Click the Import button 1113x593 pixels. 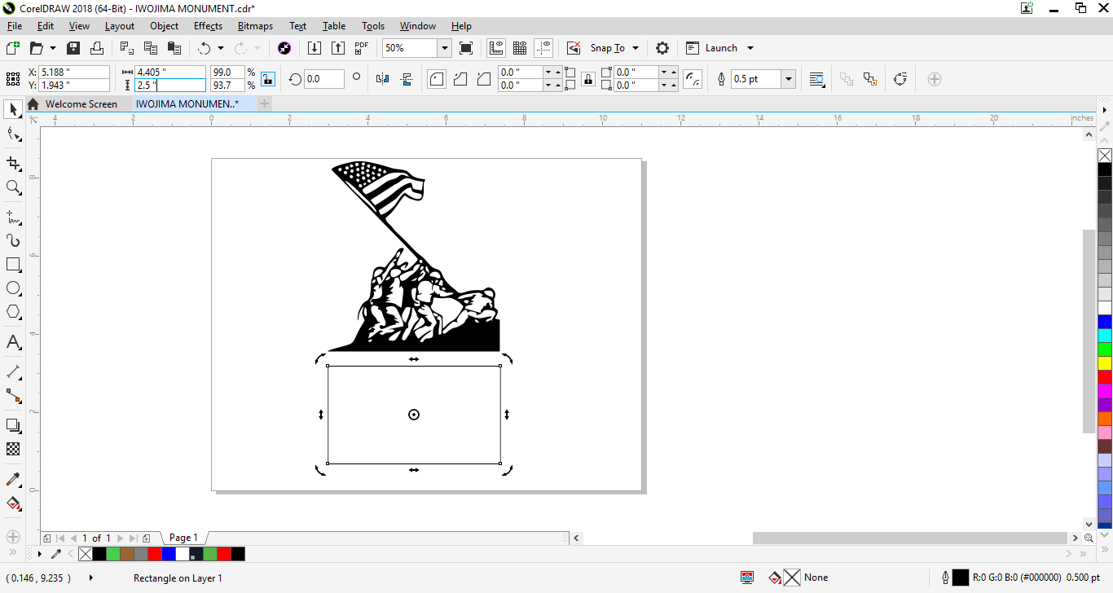click(x=315, y=48)
